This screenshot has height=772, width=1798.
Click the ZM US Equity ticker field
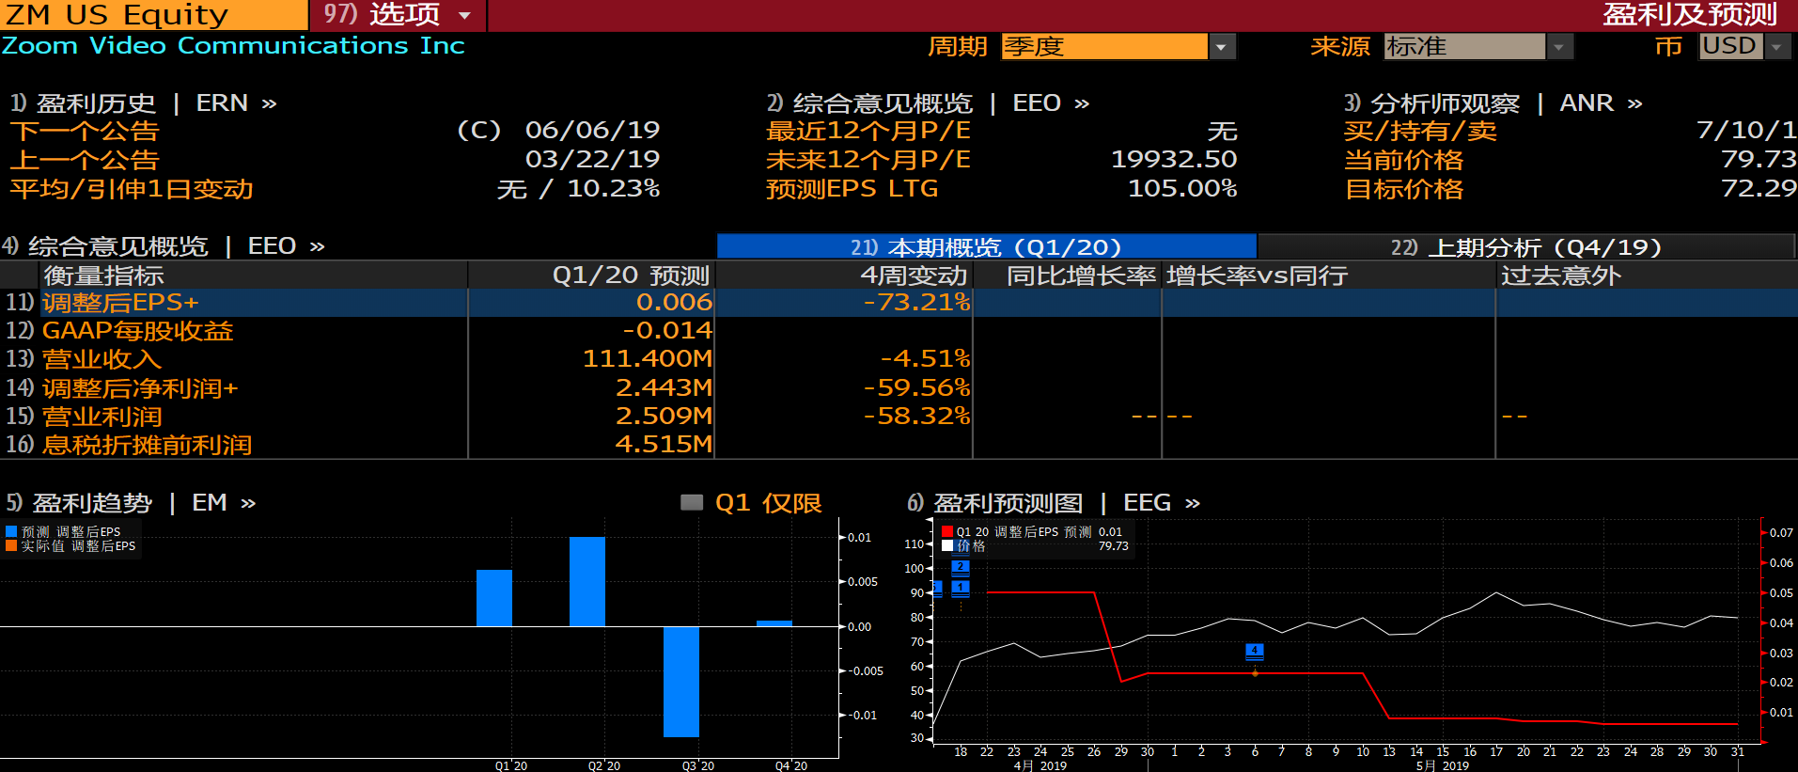coord(153,15)
